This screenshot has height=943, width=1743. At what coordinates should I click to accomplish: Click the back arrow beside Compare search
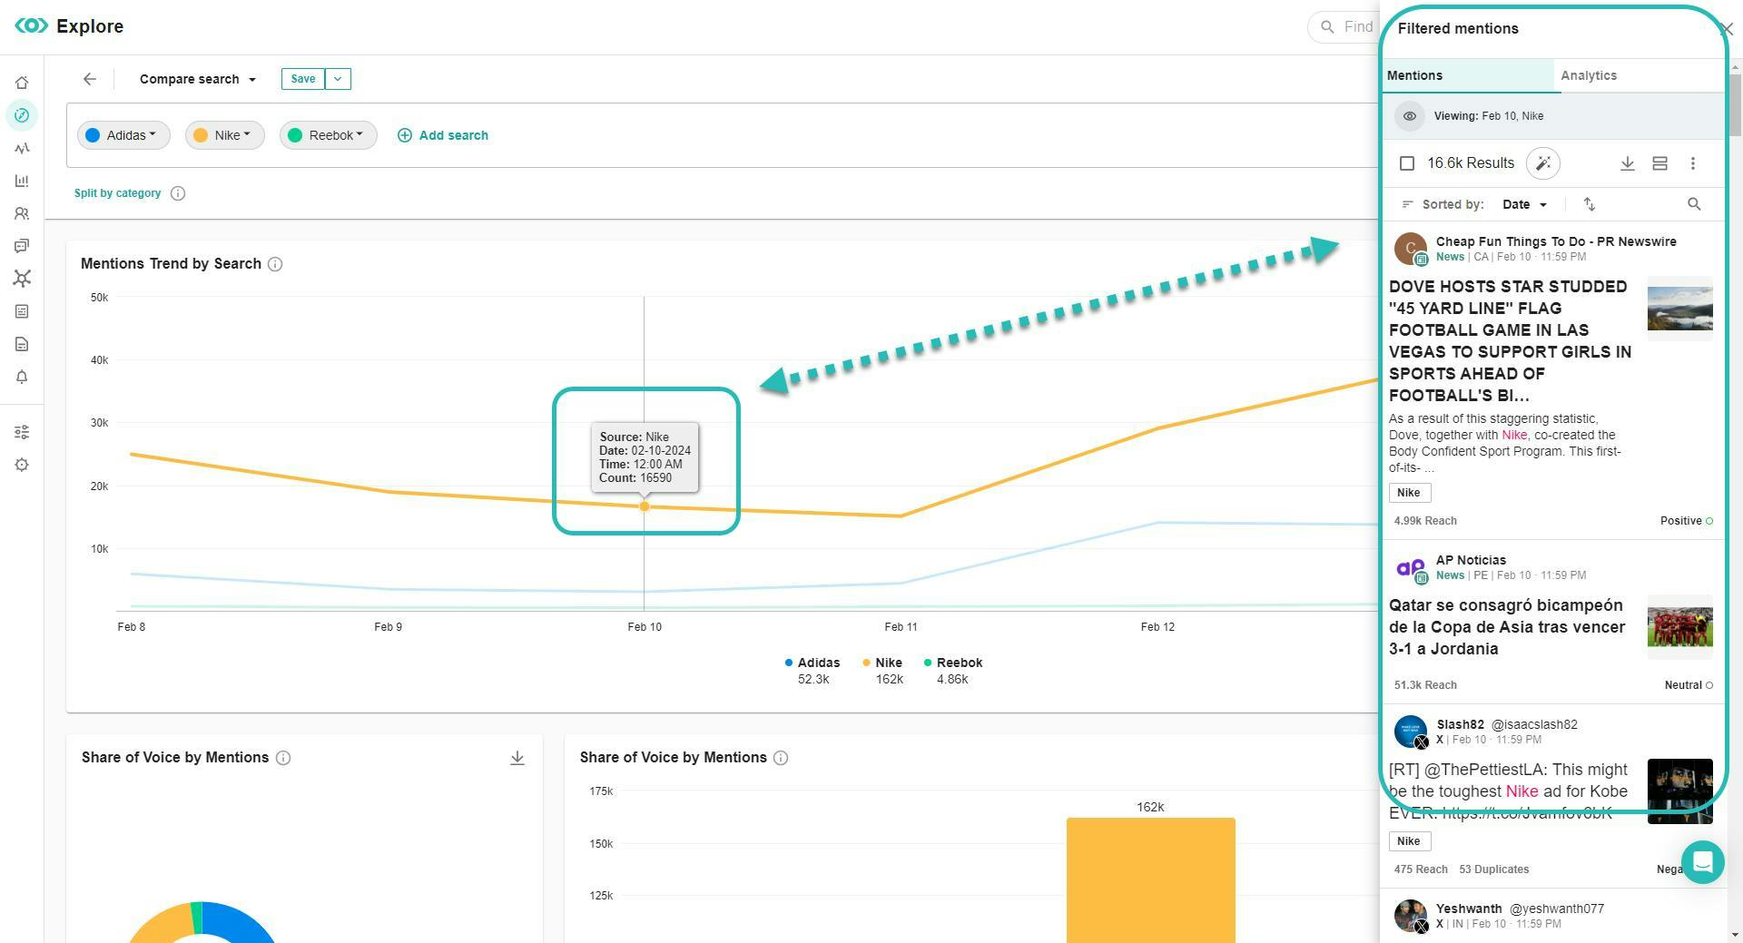(x=89, y=79)
